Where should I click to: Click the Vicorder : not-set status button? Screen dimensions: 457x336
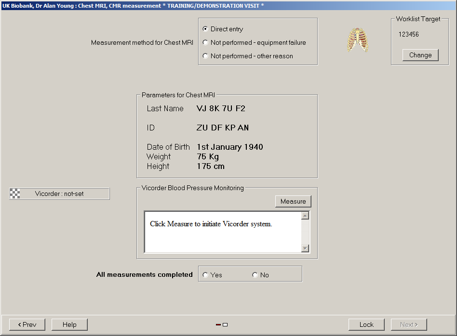(x=59, y=194)
